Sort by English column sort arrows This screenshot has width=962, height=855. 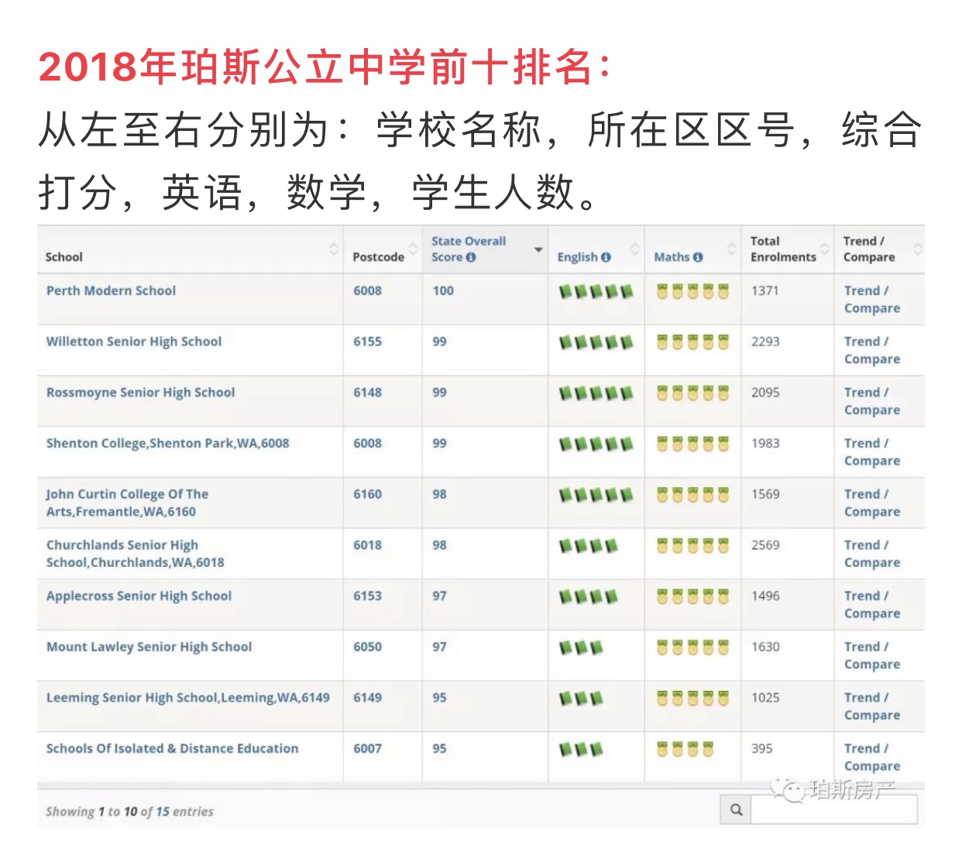(635, 249)
